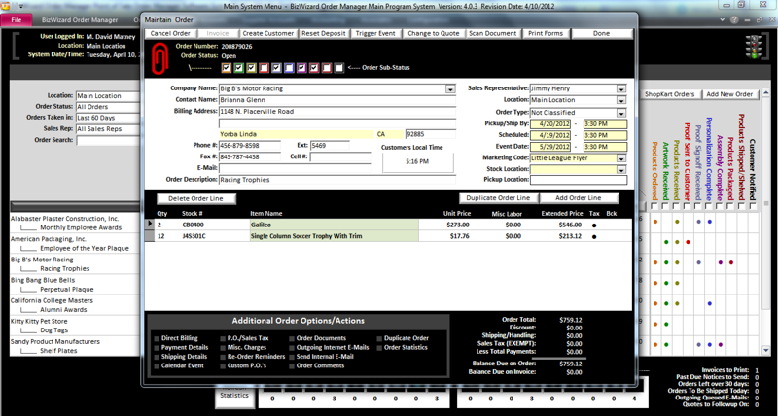Image resolution: width=778 pixels, height=416 pixels.
Task: Click tax dot on Single Column Soccer Trophy line
Action: pyautogui.click(x=594, y=236)
